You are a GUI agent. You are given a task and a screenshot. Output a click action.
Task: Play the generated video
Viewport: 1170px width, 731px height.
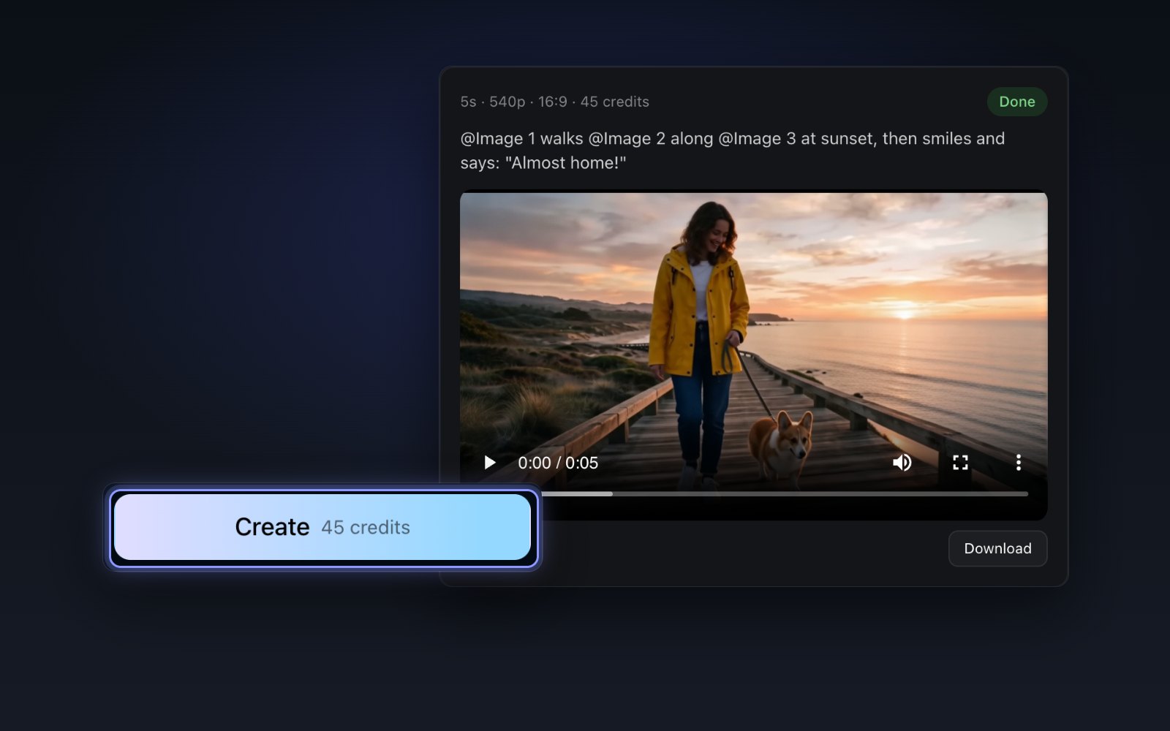click(490, 463)
